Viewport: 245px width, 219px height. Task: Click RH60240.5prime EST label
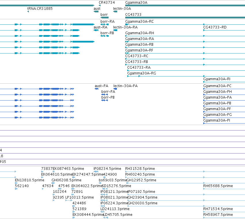click(140, 174)
